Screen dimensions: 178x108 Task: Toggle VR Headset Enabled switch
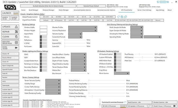pos(118,54)
